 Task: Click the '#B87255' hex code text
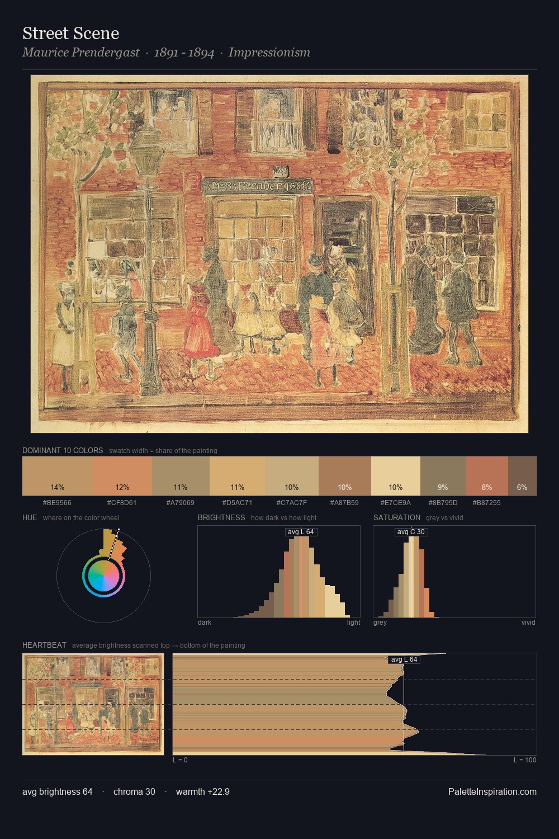click(487, 503)
